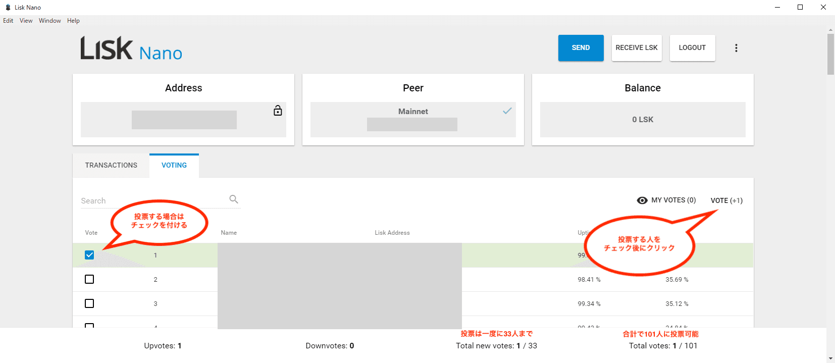Click the RECEIVE LSK button
This screenshot has width=835, height=363.
pyautogui.click(x=637, y=48)
